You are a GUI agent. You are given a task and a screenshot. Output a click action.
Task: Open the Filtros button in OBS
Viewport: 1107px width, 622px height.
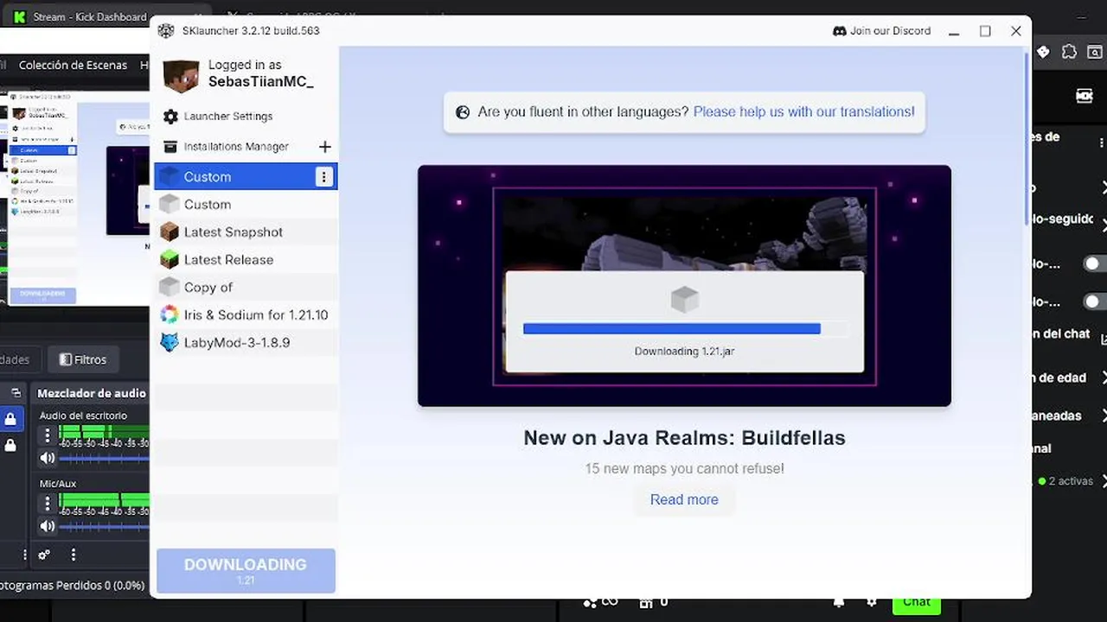pyautogui.click(x=83, y=359)
